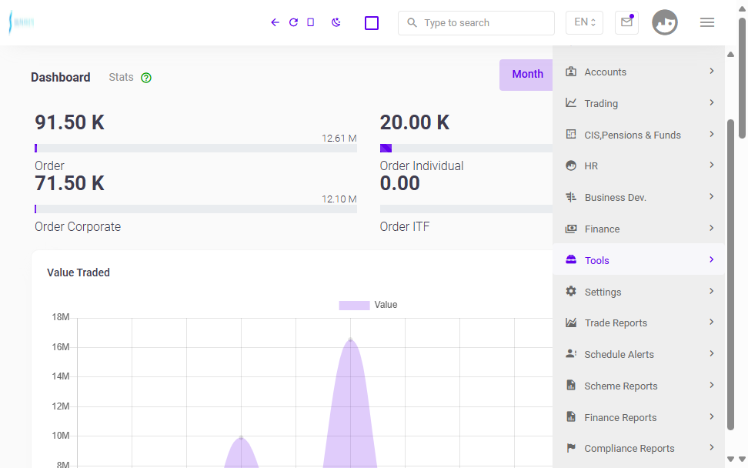This screenshot has height=468, width=748.
Task: Open the Compliance Reports menu item
Action: (x=639, y=449)
